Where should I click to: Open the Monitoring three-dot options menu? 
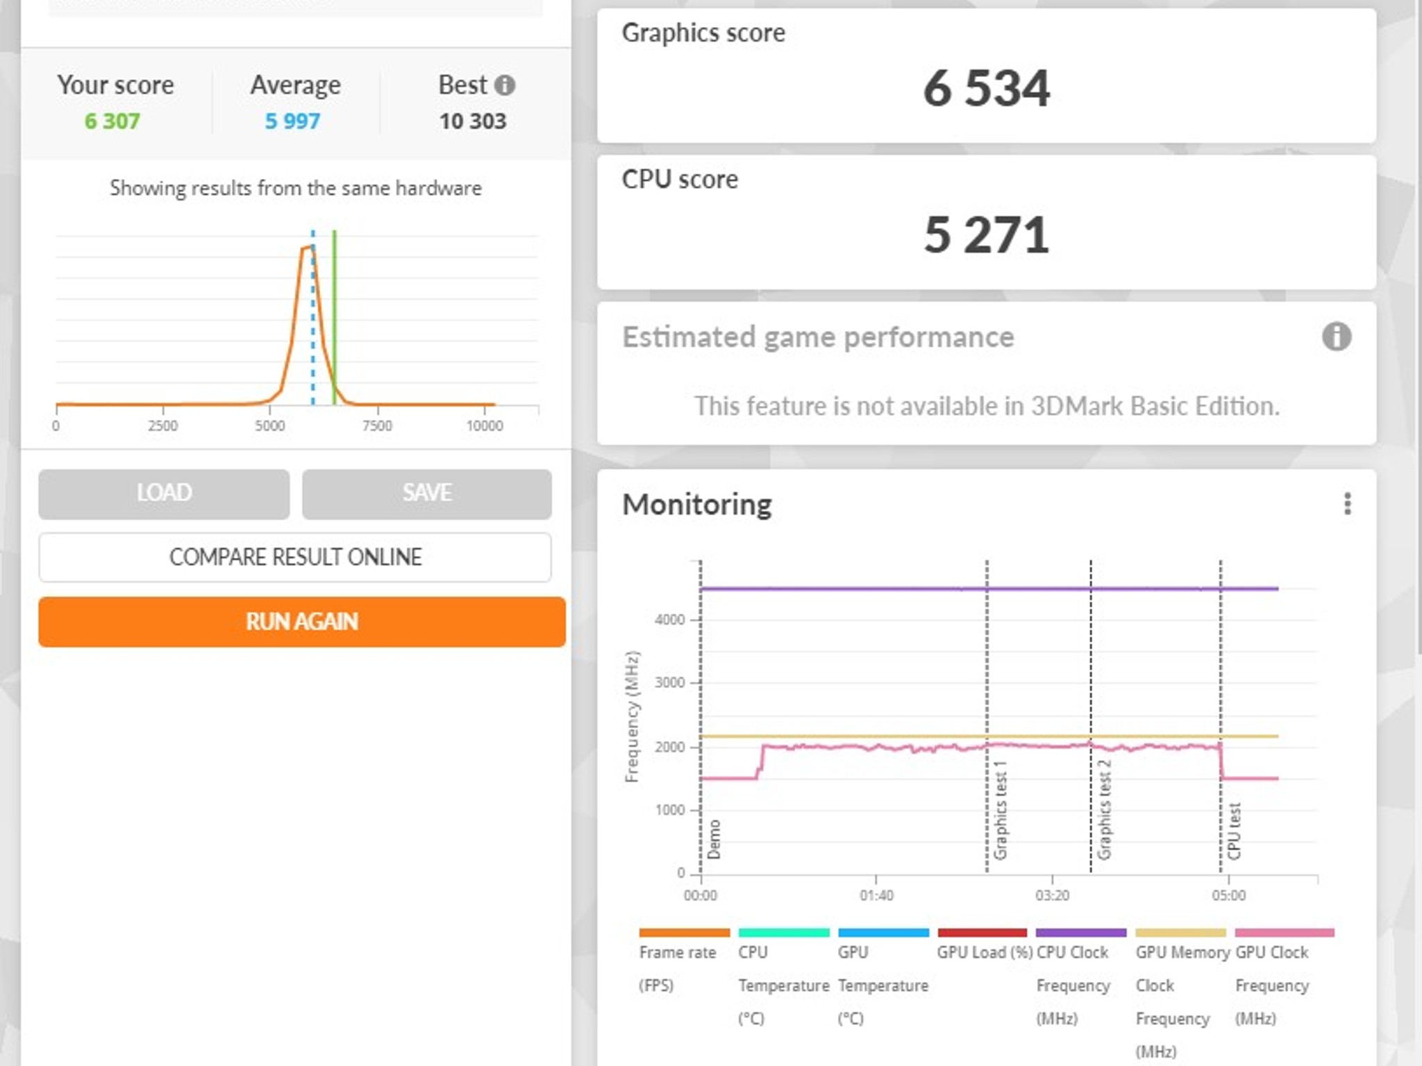(1347, 504)
